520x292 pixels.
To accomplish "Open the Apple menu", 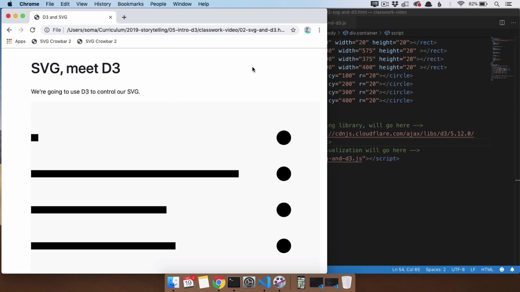I will click(10, 4).
